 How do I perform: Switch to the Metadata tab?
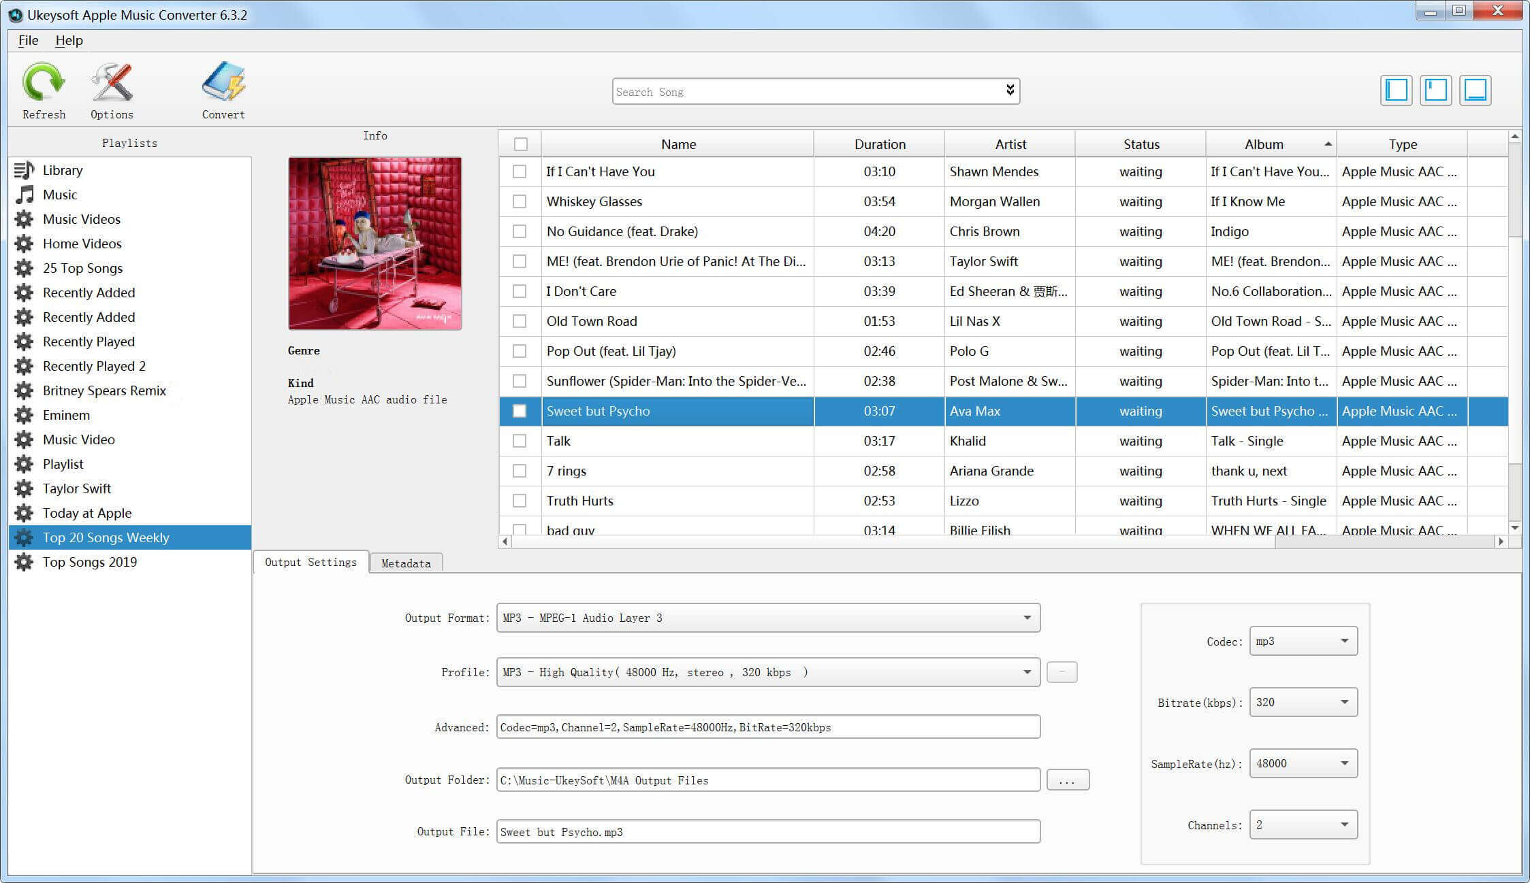pyautogui.click(x=406, y=563)
